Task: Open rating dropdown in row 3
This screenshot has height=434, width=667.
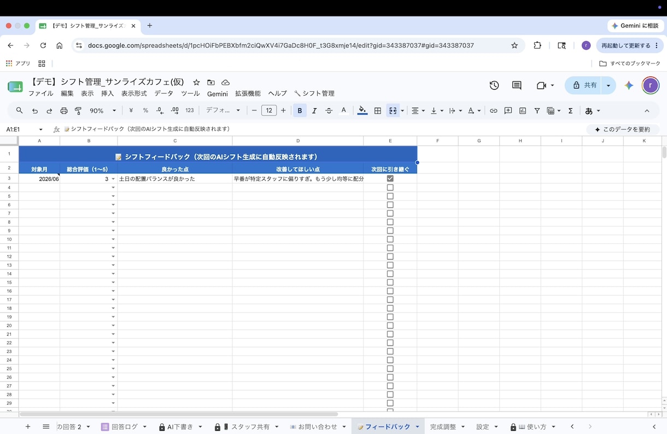Action: (x=113, y=179)
